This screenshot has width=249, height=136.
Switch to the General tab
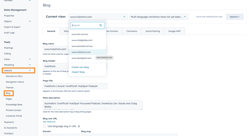[x=51, y=31]
